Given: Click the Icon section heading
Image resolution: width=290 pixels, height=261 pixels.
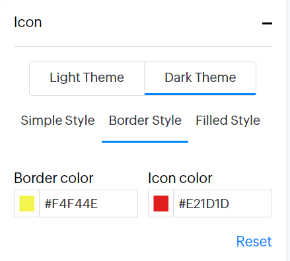Looking at the screenshot, I should tap(28, 22).
